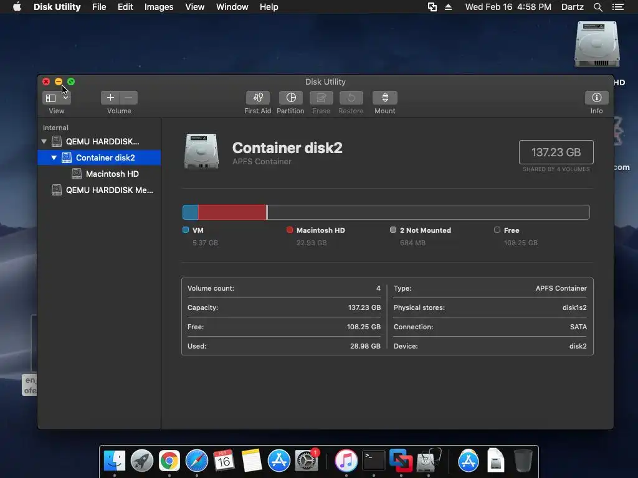The height and width of the screenshot is (478, 638).
Task: Collapse the Container disk2 disclosure triangle
Action: [54, 157]
